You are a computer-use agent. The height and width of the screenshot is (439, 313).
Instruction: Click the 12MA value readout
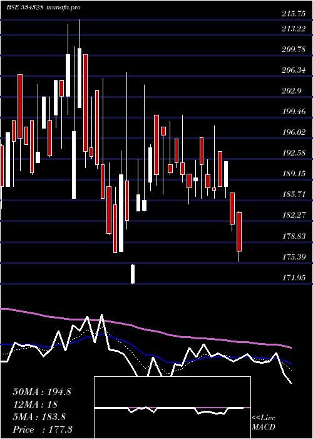tap(35, 405)
